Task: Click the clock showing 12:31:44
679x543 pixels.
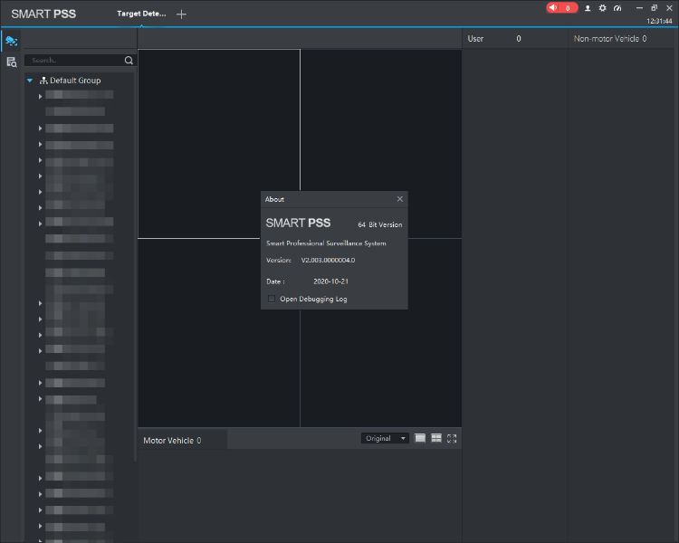Action: tap(659, 21)
